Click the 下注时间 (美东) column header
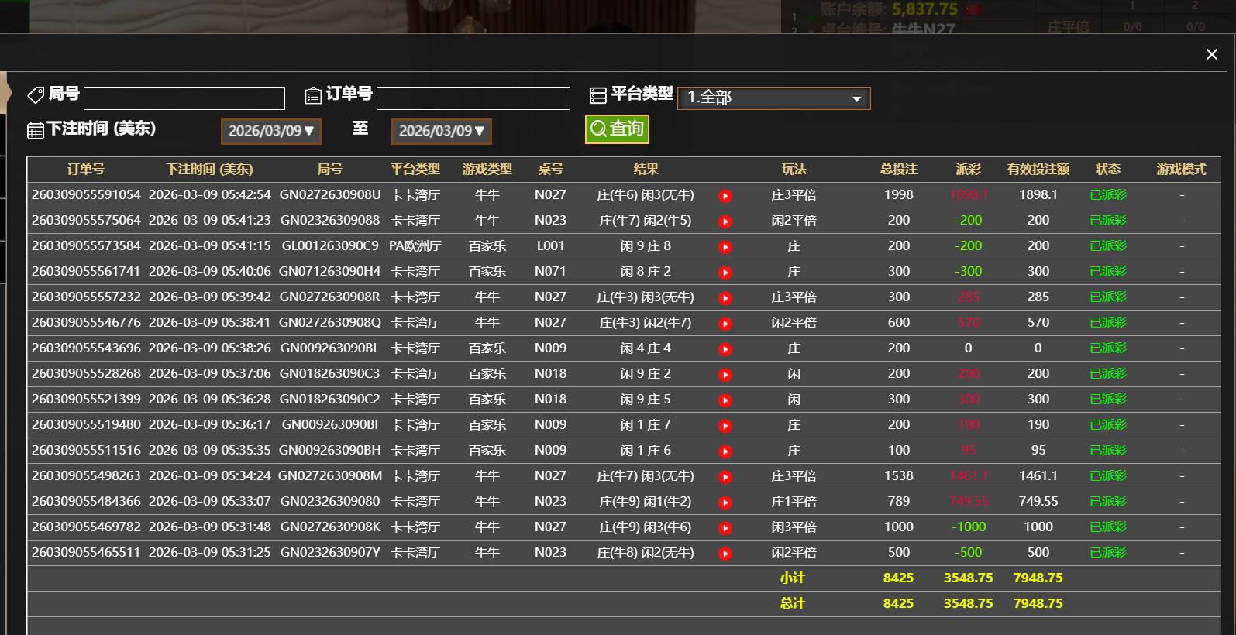Image resolution: width=1236 pixels, height=635 pixels. point(209,169)
